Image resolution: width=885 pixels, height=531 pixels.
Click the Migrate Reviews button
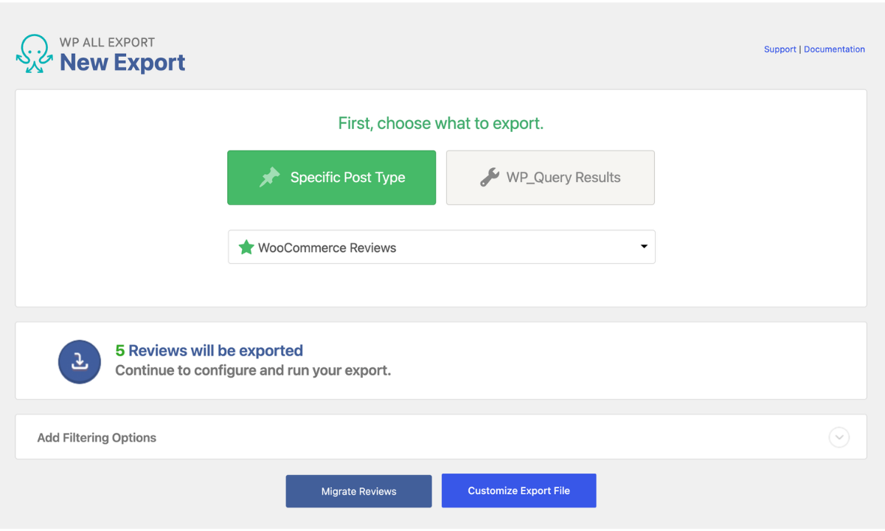359,491
